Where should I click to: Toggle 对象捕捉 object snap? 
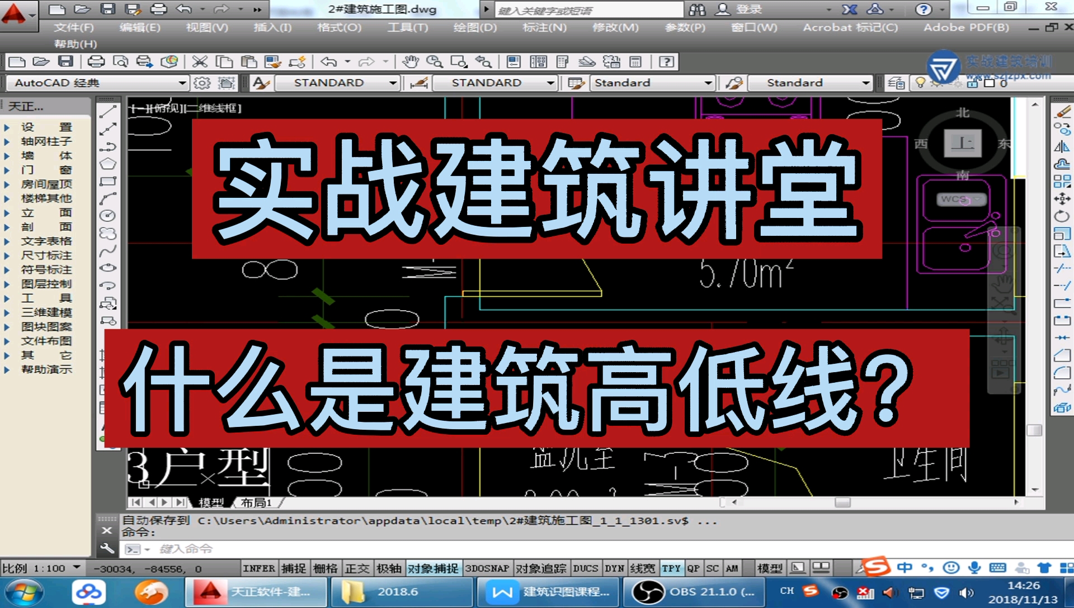pos(432,568)
